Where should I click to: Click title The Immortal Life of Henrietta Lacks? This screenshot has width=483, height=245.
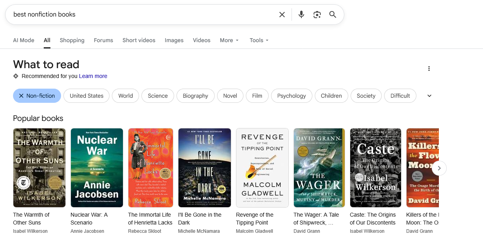150,219
